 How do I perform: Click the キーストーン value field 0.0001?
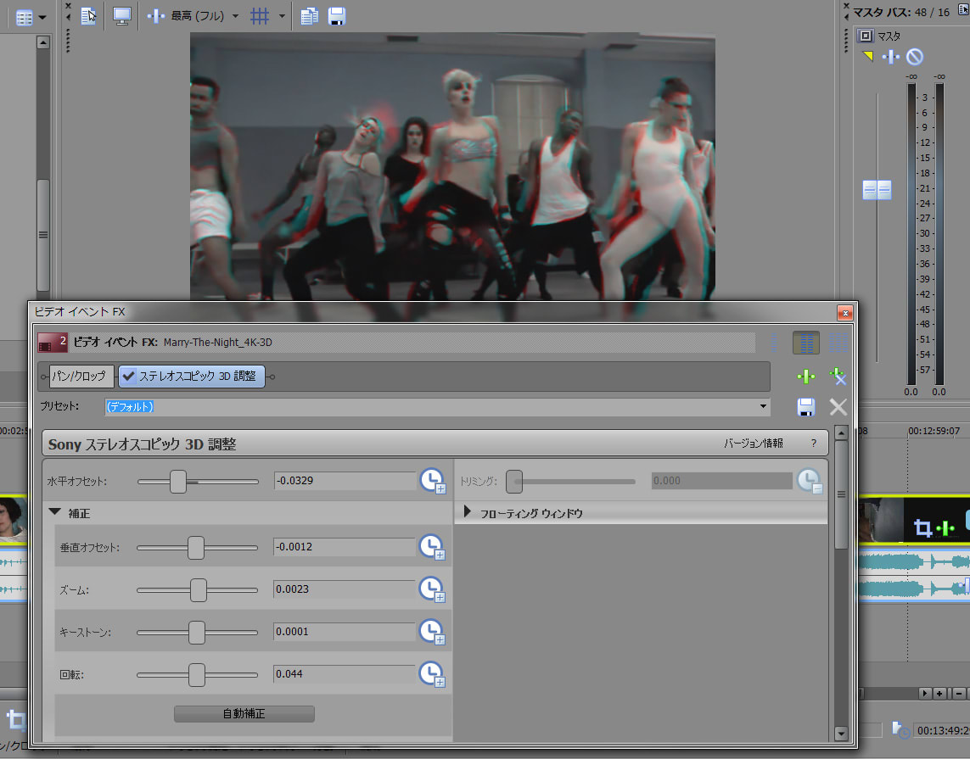(x=345, y=632)
